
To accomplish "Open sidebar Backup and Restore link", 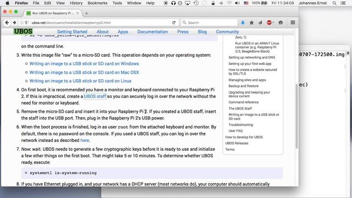I will click(x=243, y=86).
